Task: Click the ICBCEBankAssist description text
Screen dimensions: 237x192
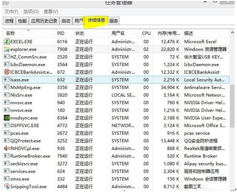Action: 202,72
